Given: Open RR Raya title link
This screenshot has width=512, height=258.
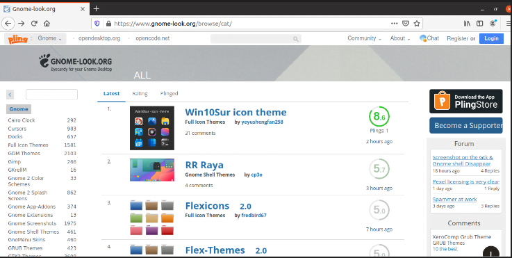Looking at the screenshot, I should tap(204, 165).
